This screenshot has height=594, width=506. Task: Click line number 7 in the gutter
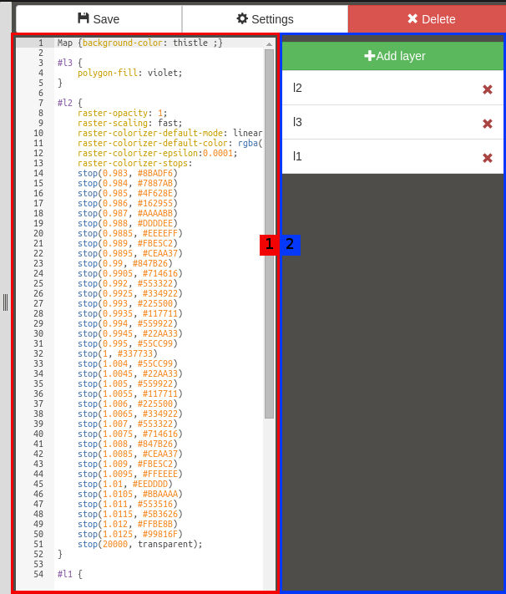40,103
